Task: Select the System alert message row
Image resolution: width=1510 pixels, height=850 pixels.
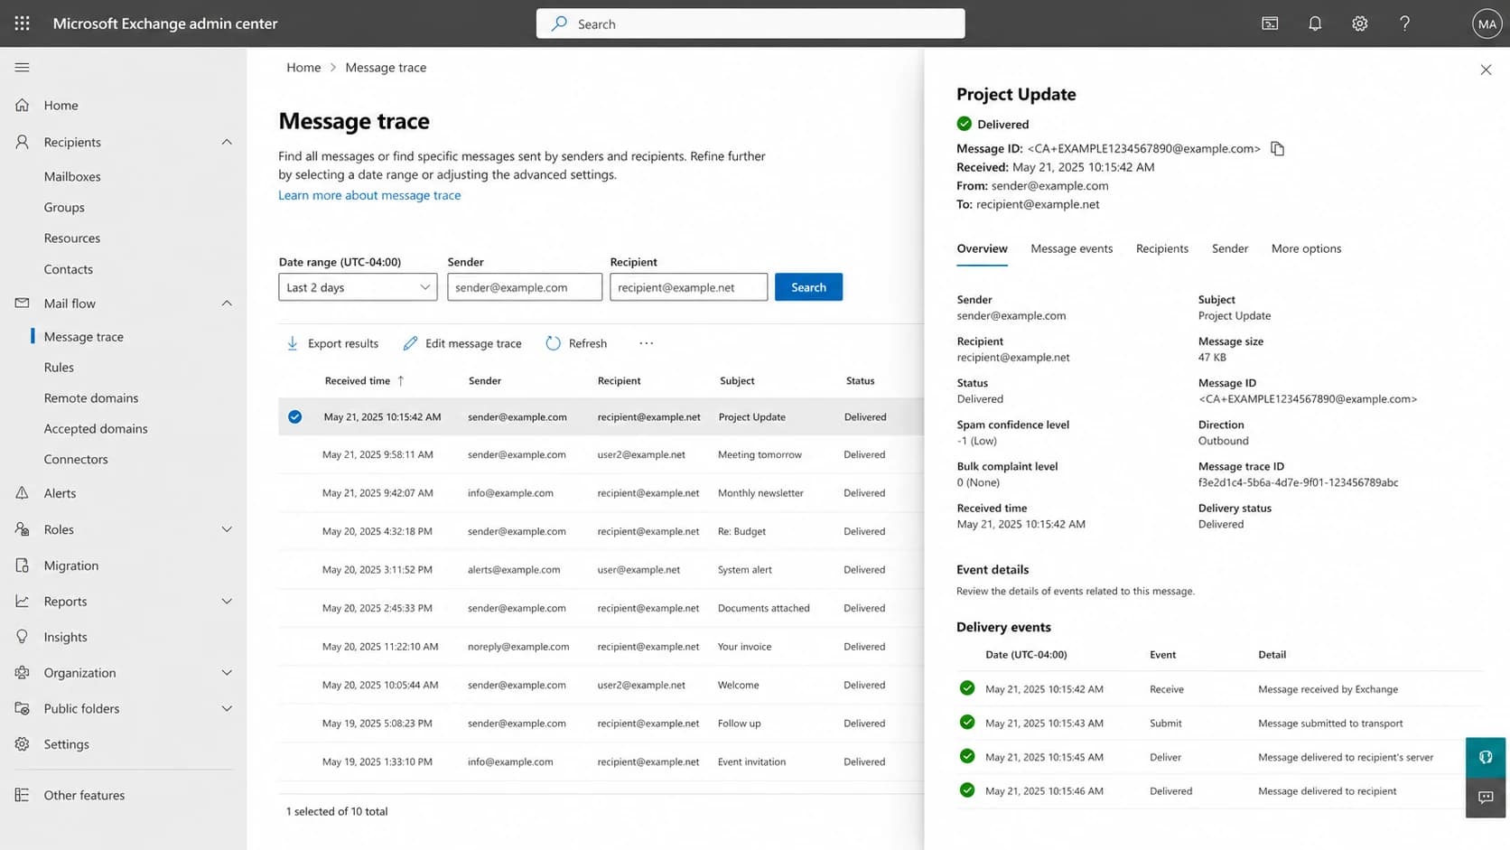Action: coord(601,570)
